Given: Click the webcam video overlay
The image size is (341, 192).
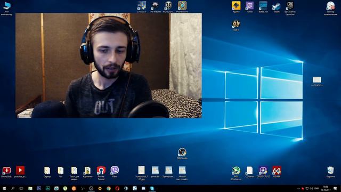Looking at the screenshot, I should (109, 66).
